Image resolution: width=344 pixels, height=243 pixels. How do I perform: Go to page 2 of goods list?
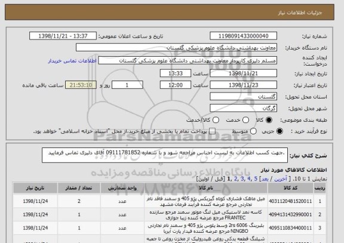[236, 179]
